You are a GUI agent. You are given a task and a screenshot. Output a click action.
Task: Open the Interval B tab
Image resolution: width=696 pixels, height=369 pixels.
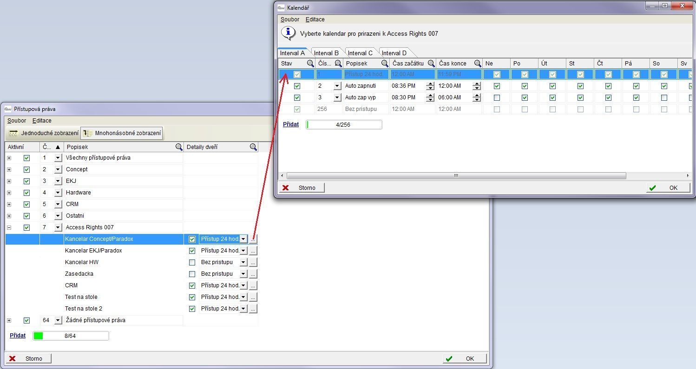pyautogui.click(x=326, y=53)
